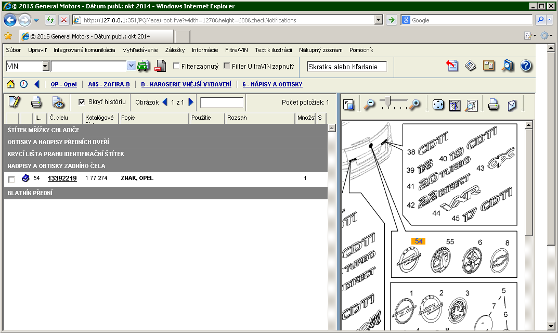
Task: Click the zoom in magnifier icon
Action: point(414,104)
